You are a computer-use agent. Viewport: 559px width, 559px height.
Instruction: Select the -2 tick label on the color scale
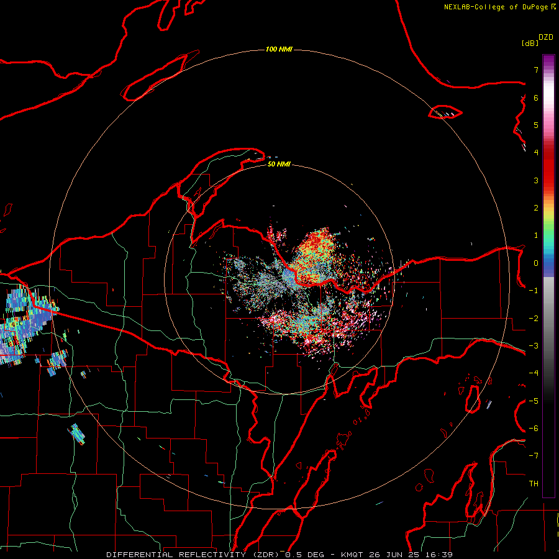[534, 319]
